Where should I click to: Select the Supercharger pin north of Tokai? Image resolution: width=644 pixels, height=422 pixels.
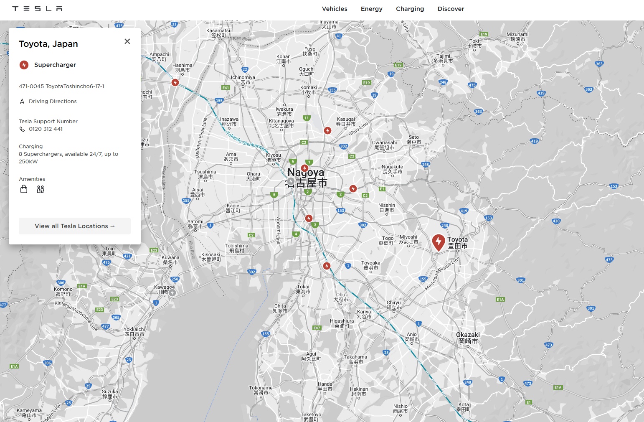coord(327,266)
